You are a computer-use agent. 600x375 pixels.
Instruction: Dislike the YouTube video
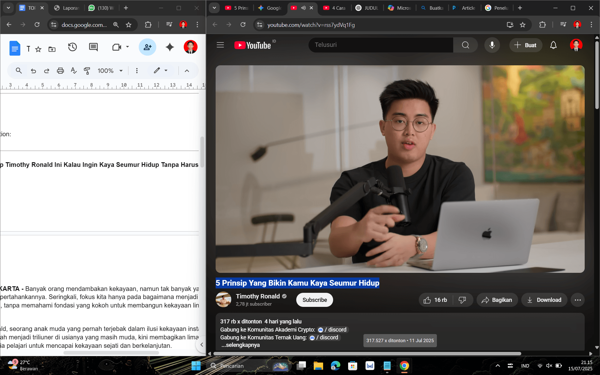click(x=462, y=300)
